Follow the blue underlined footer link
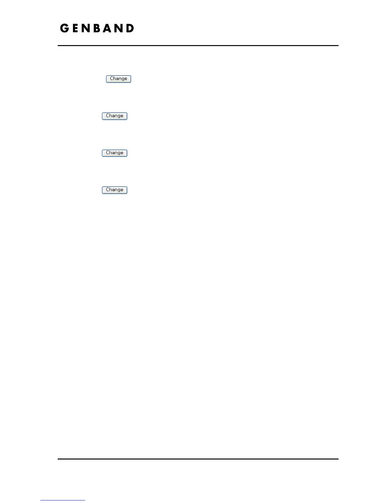The height and width of the screenshot is (503, 388). [63, 501]
